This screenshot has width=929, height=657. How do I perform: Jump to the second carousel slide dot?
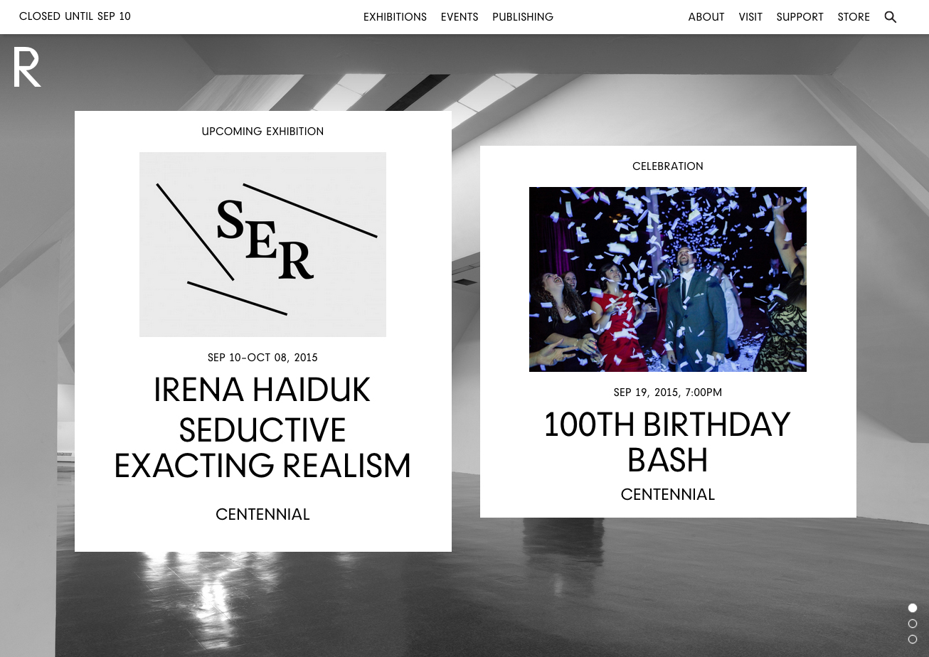pos(913,624)
